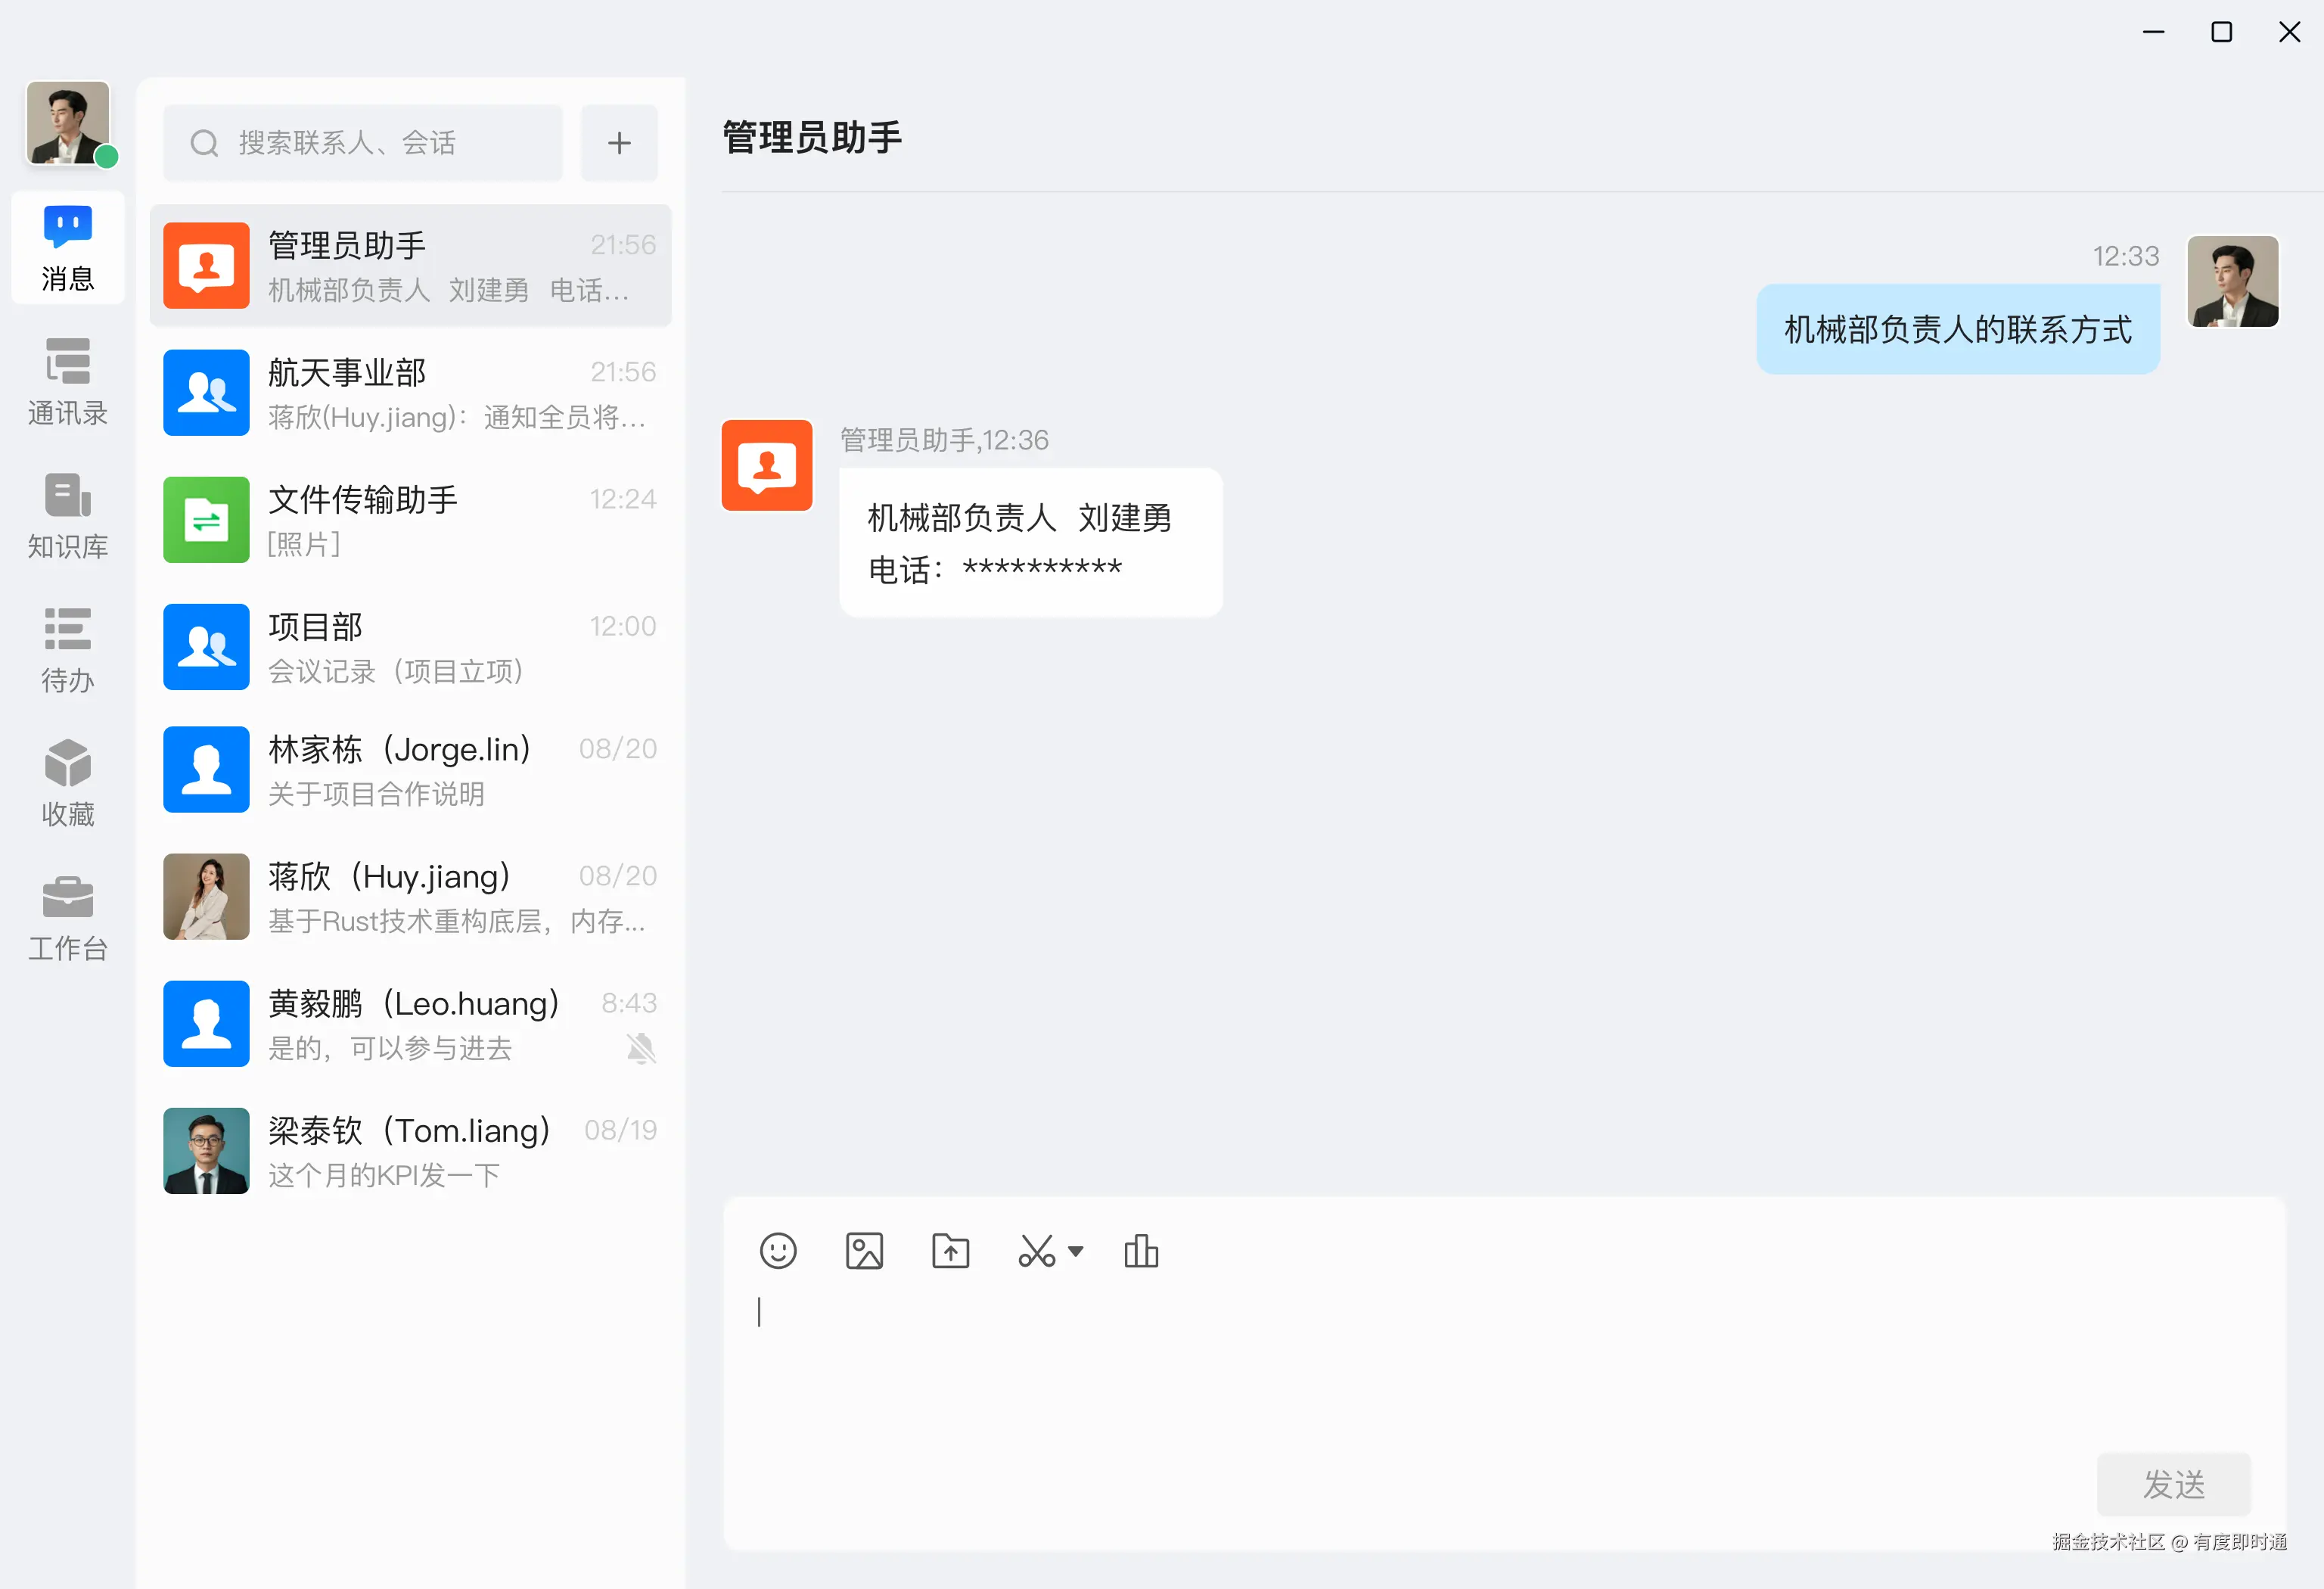
Task: Open the emoji picker
Action: click(778, 1251)
